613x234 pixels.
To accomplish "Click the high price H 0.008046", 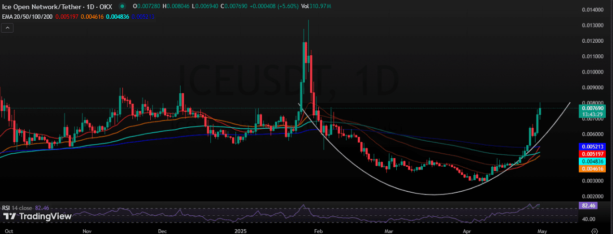I will 176,6.
